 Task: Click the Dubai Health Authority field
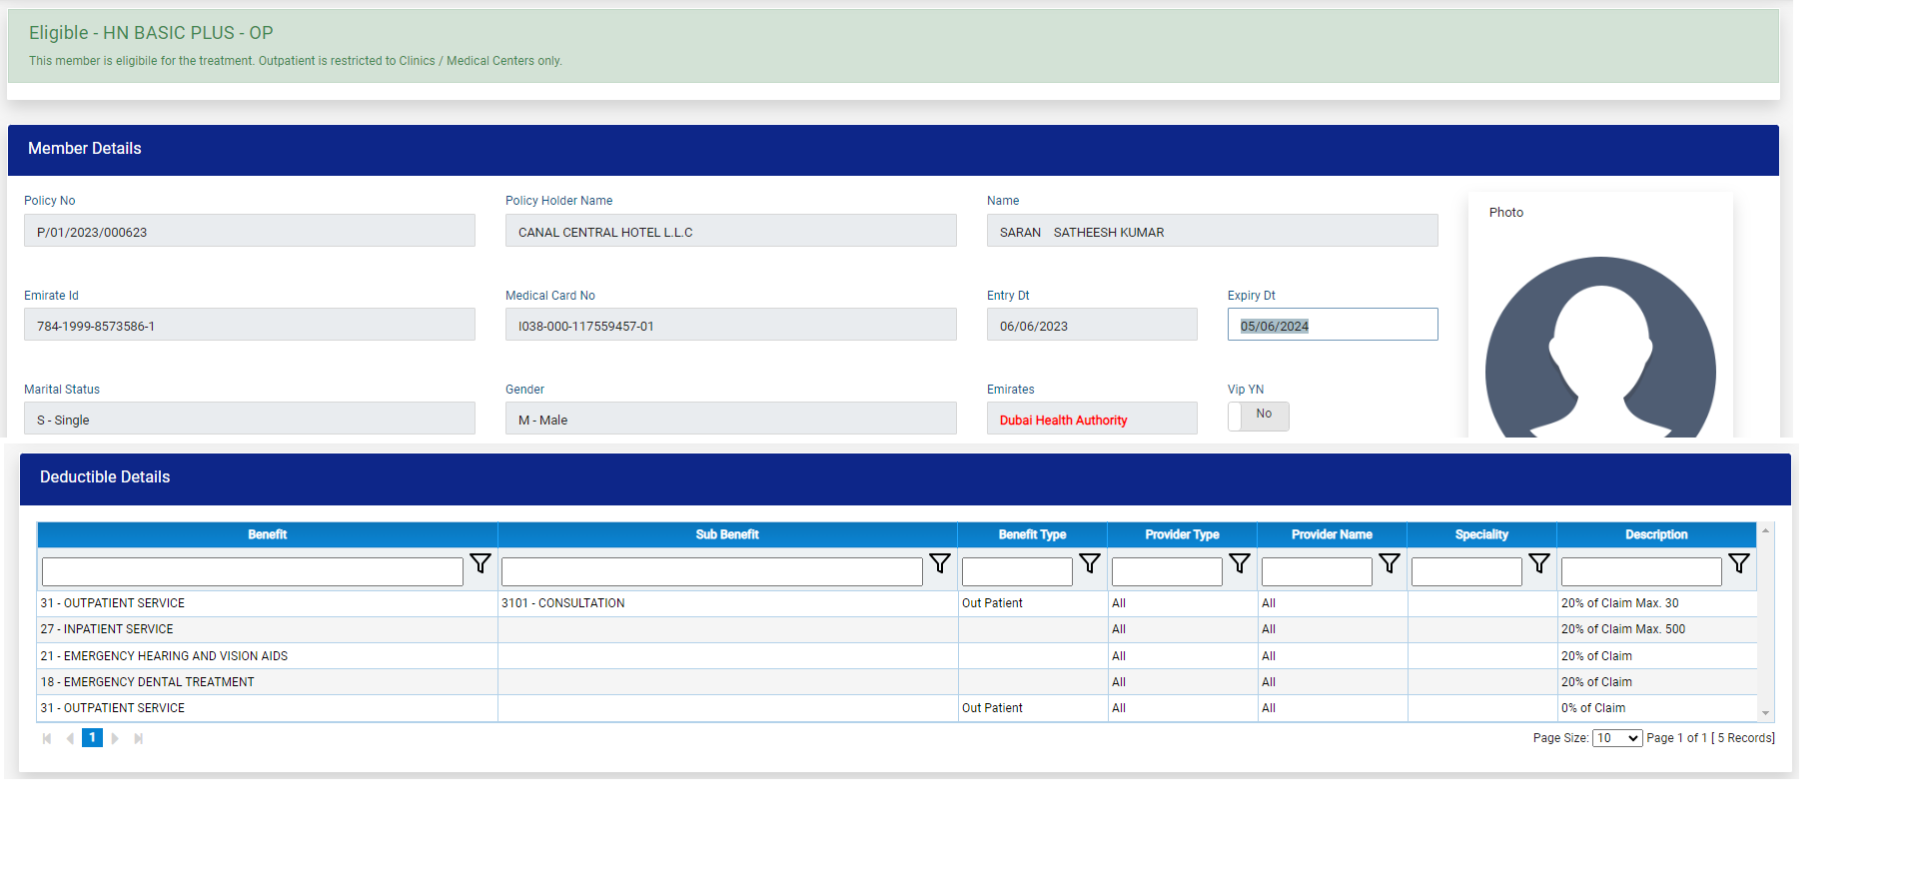point(1091,420)
